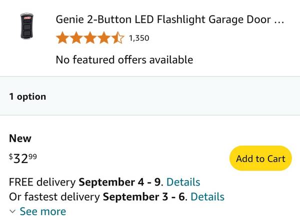Click the No featured offers available text
Screen dimensions: 300x222
tap(124, 60)
